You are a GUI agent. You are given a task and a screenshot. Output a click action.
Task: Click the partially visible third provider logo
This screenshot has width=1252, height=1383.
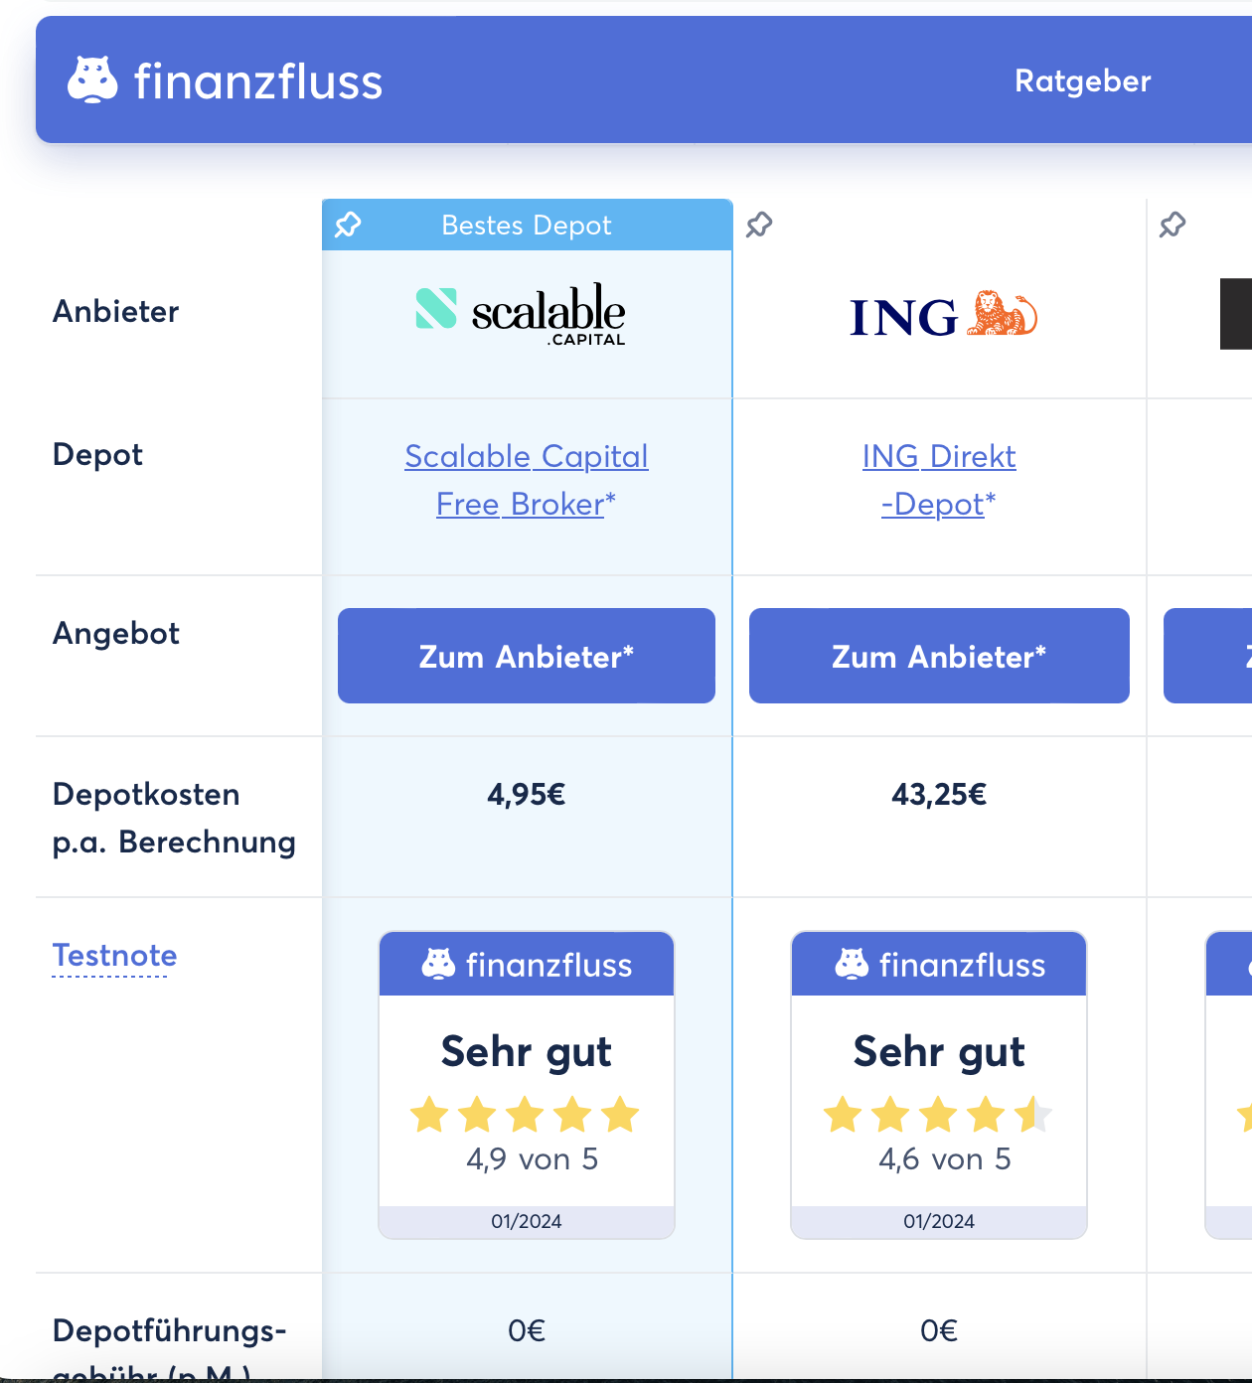click(1235, 314)
